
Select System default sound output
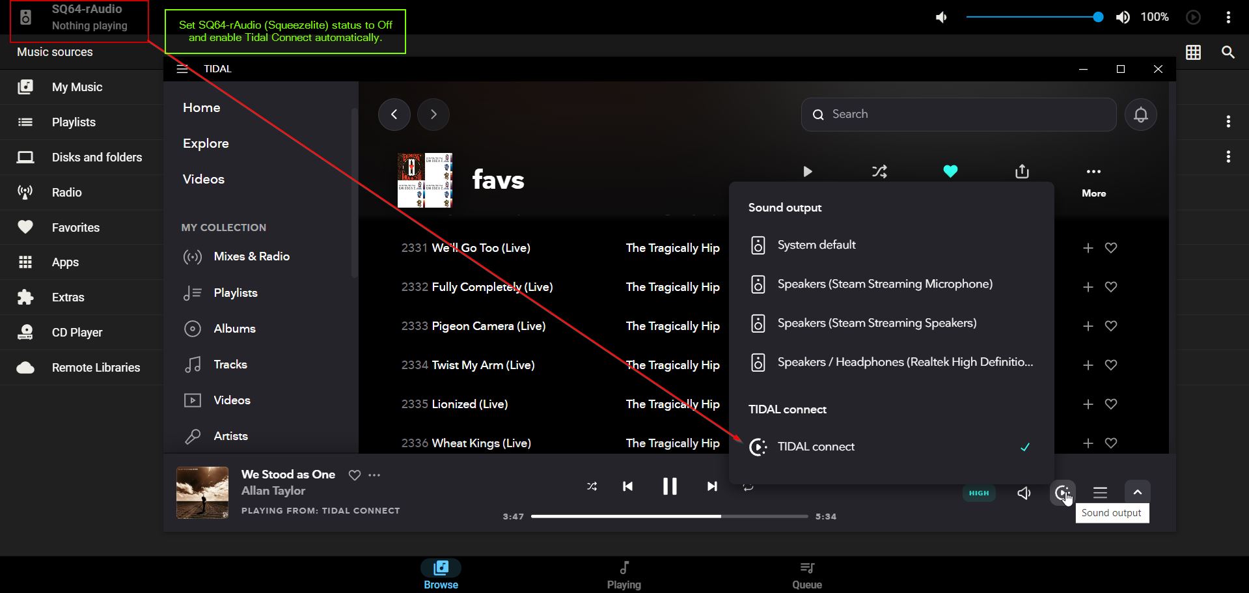pyautogui.click(x=891, y=245)
